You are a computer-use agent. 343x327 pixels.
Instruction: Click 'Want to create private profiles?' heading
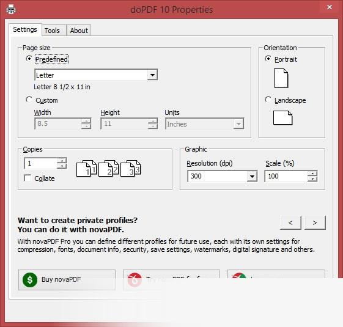[78, 220]
